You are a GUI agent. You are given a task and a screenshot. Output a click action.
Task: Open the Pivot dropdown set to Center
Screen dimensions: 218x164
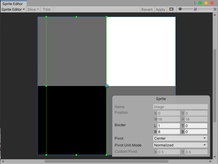click(180, 138)
